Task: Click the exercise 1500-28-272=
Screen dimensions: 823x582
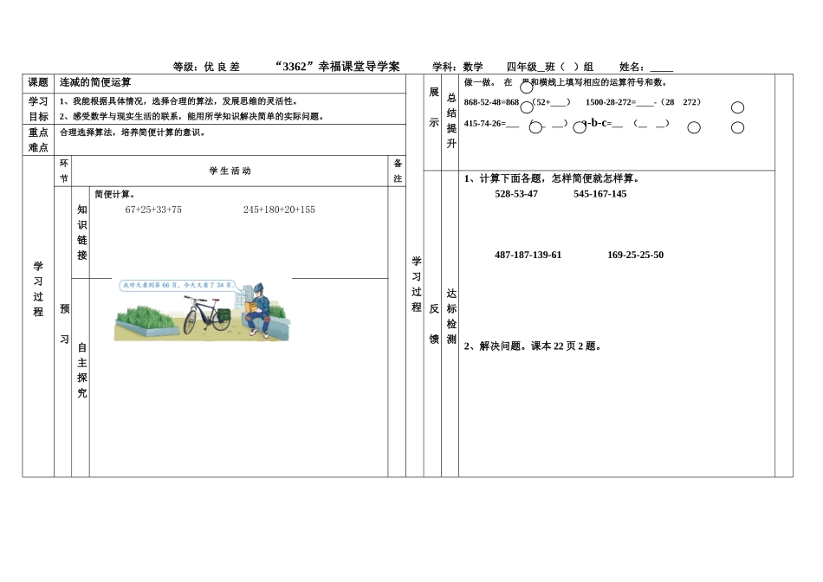Action: point(611,102)
